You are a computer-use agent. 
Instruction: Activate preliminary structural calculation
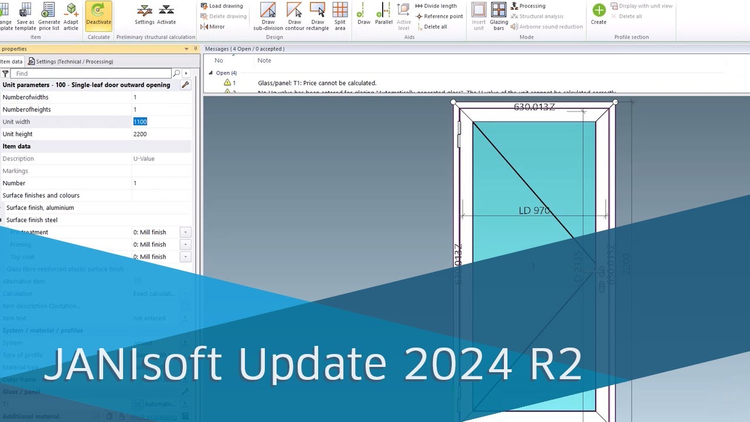tap(166, 15)
